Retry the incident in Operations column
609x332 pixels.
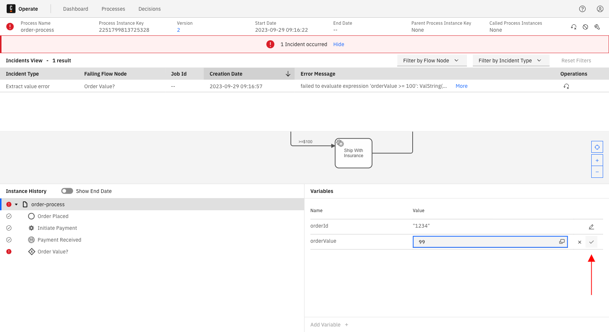point(566,86)
